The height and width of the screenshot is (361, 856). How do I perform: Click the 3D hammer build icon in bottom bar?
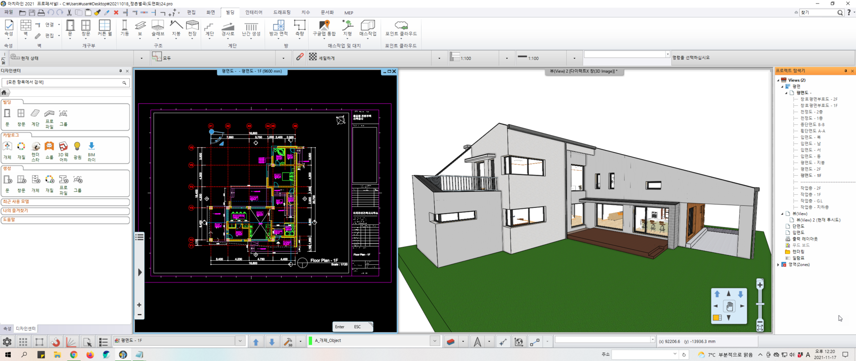[x=288, y=342]
